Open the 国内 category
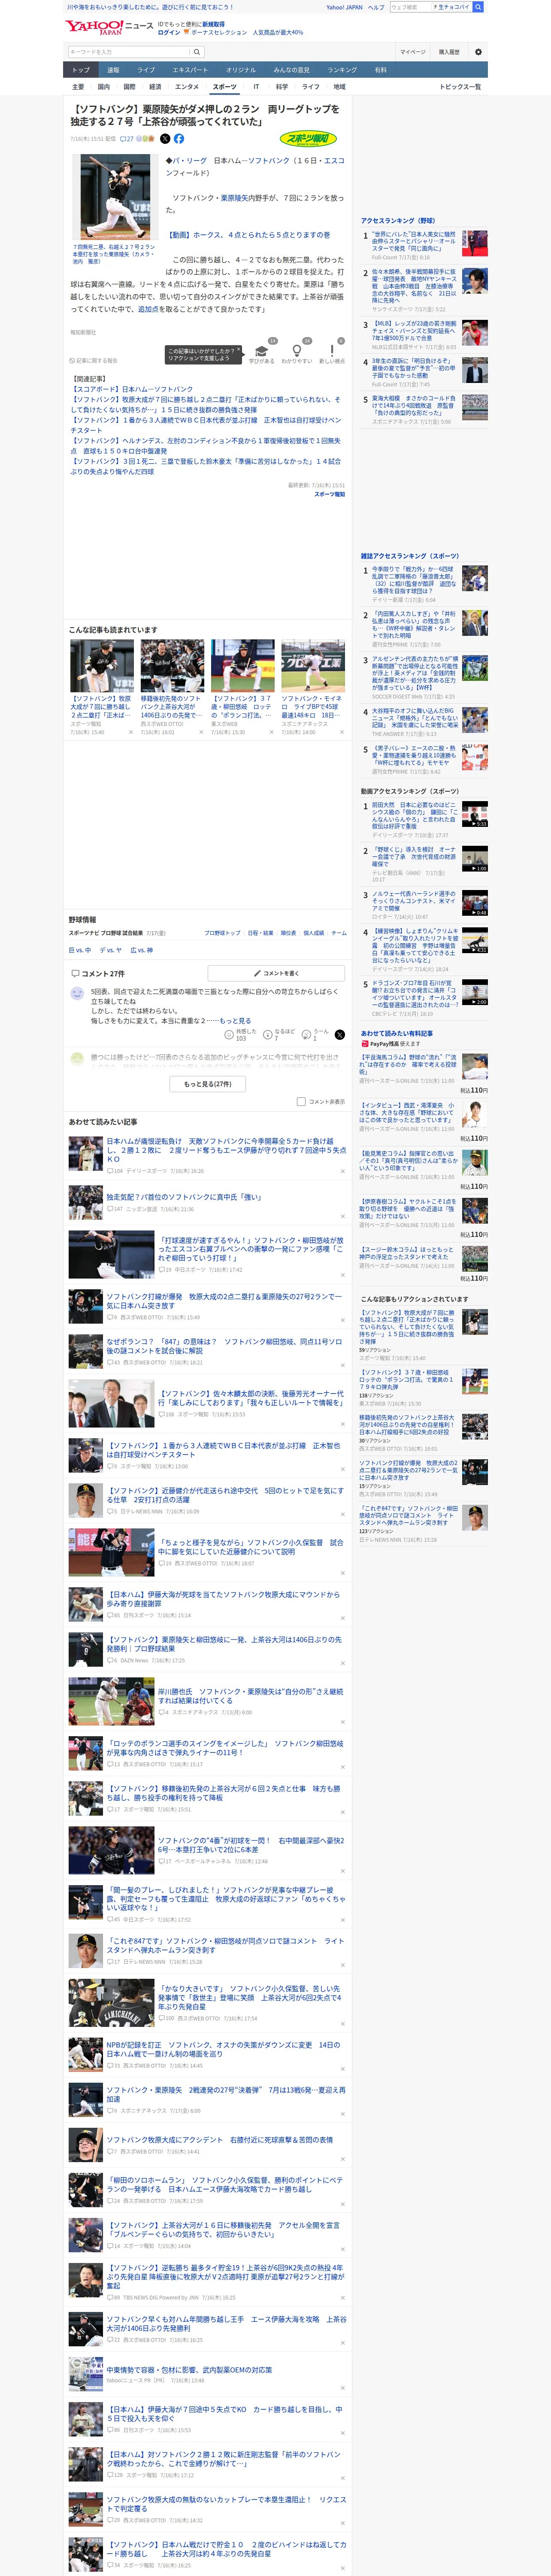Image resolution: width=551 pixels, height=2576 pixels. (104, 87)
